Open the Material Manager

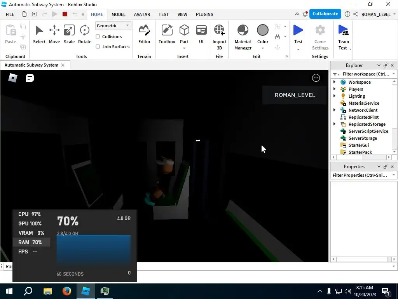(x=243, y=30)
